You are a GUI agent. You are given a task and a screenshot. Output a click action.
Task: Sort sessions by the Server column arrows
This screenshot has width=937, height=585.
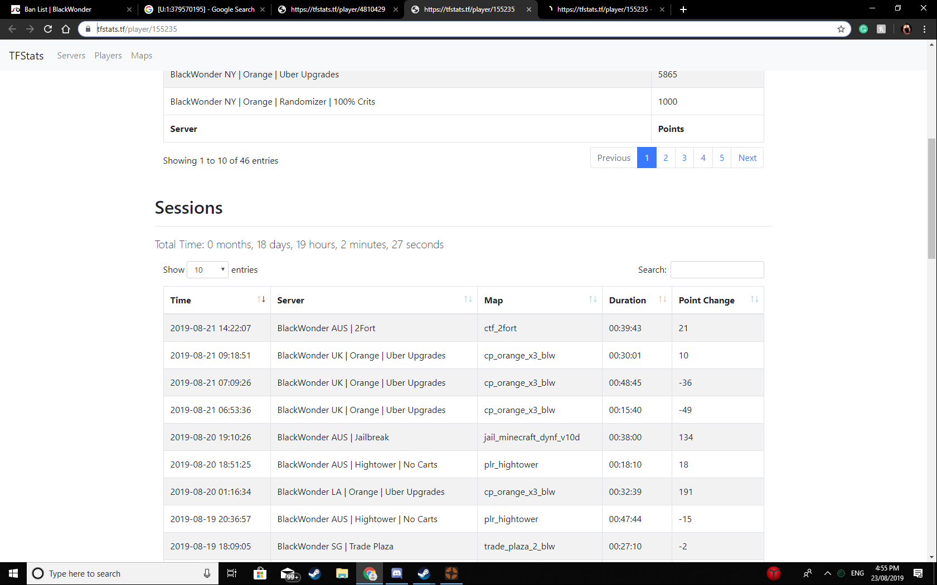pyautogui.click(x=468, y=299)
